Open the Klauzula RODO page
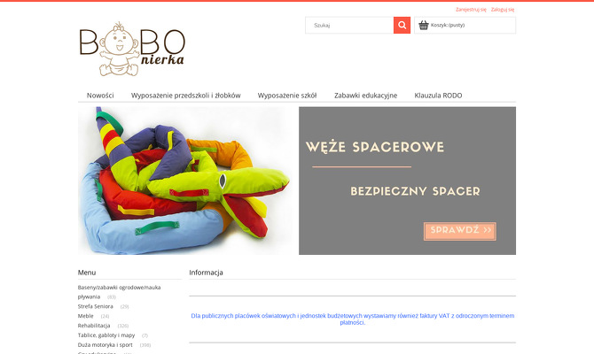The height and width of the screenshot is (354, 594). (x=438, y=96)
